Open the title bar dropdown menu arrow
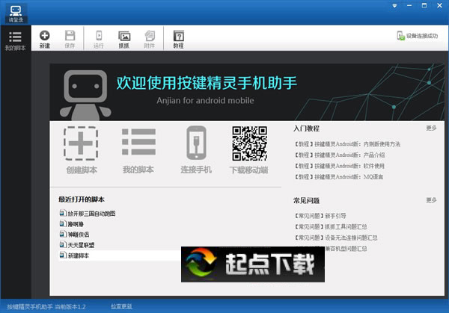 pyautogui.click(x=394, y=6)
